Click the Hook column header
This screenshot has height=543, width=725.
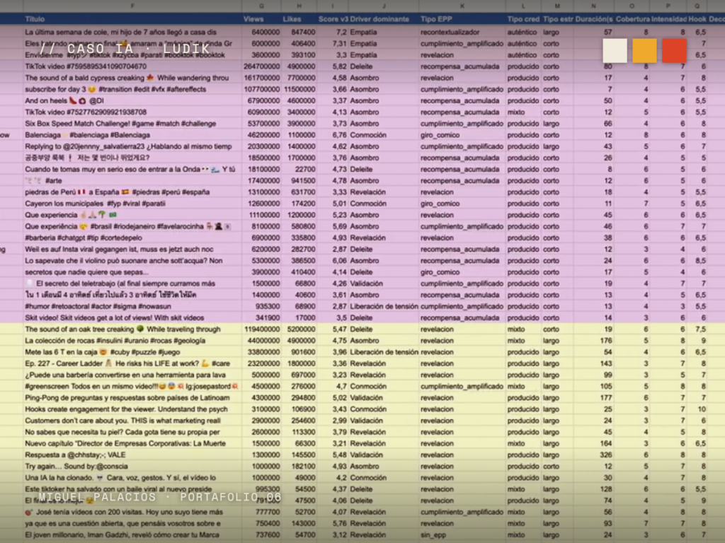[697, 19]
